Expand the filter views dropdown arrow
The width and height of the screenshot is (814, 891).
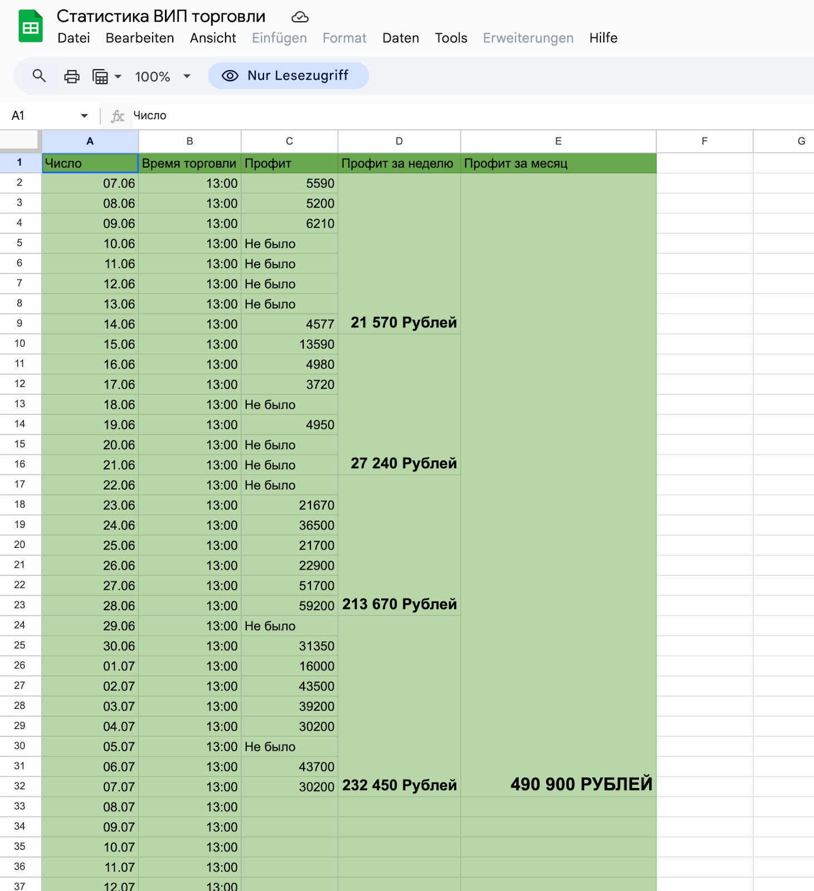tap(118, 76)
